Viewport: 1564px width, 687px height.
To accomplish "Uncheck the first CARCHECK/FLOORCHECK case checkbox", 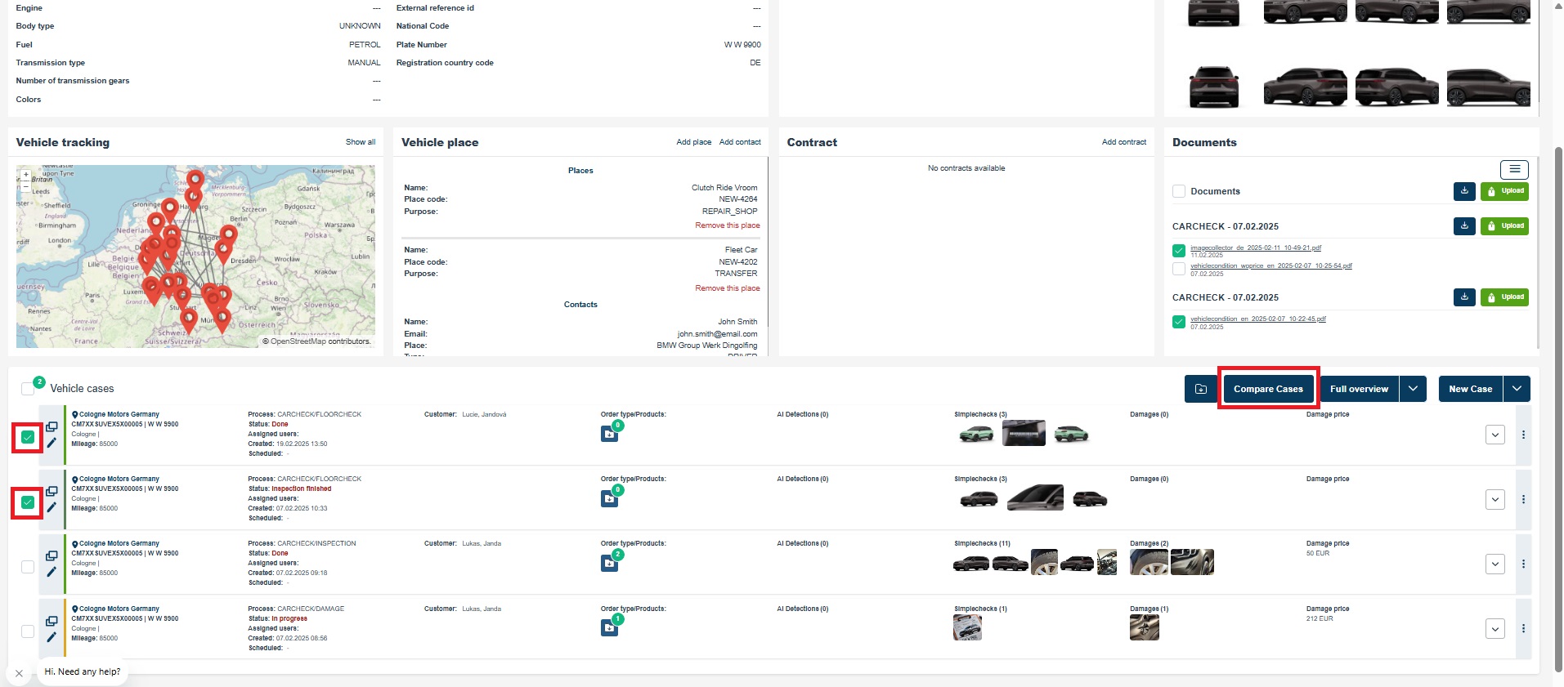I will click(28, 438).
